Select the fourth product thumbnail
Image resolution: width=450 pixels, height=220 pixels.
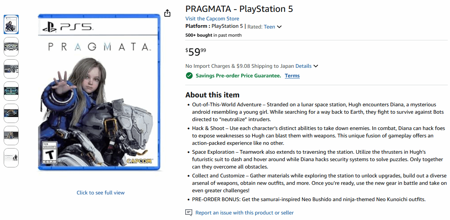[x=11, y=91]
